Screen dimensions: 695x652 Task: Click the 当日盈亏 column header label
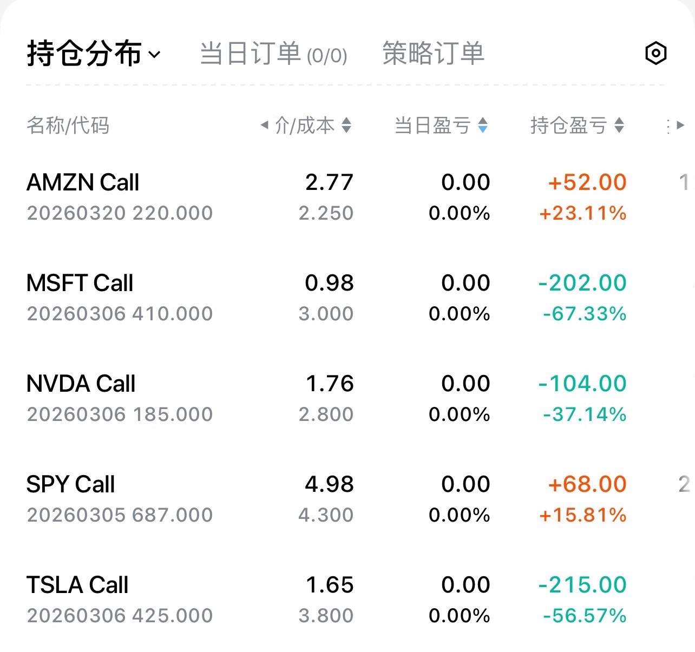(x=432, y=126)
